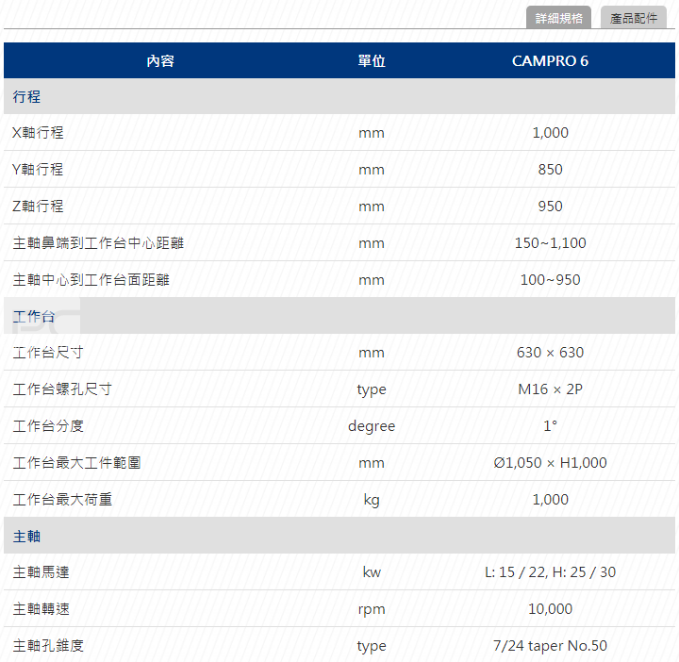Select the 主軸中心到工作台面距離 label
The width and height of the screenshot is (679, 662).
point(91,279)
